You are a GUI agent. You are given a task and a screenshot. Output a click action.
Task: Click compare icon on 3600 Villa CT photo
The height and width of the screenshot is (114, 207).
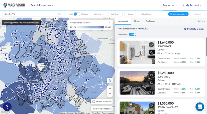(x=151, y=52)
